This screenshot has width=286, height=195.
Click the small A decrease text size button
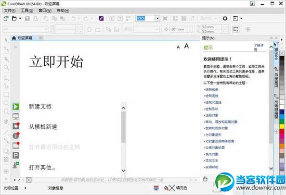(x=178, y=47)
